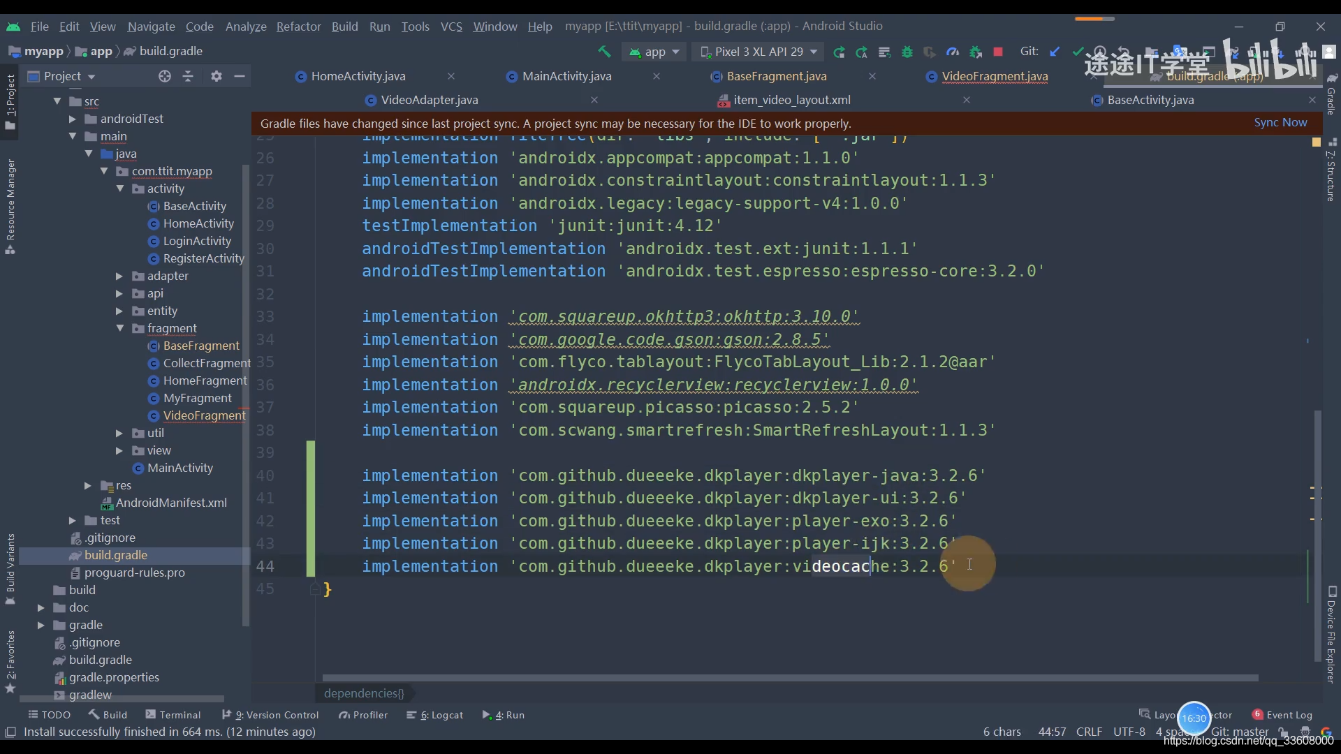
Task: Open the Event Log
Action: click(x=1282, y=715)
